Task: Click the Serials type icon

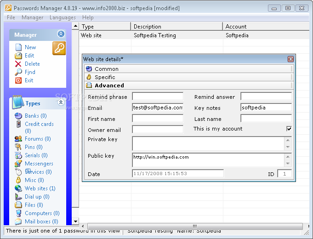Action: [x=18, y=155]
